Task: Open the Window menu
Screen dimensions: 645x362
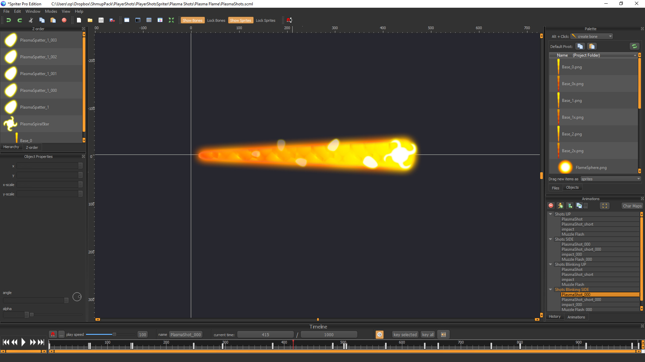Action: (x=33, y=11)
